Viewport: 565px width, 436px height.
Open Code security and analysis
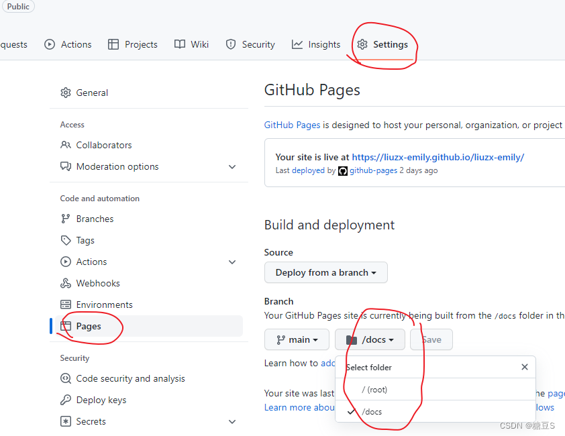pyautogui.click(x=149, y=378)
